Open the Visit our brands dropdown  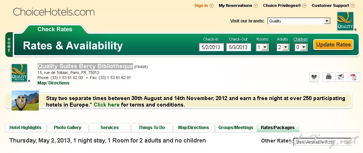[x=299, y=21]
